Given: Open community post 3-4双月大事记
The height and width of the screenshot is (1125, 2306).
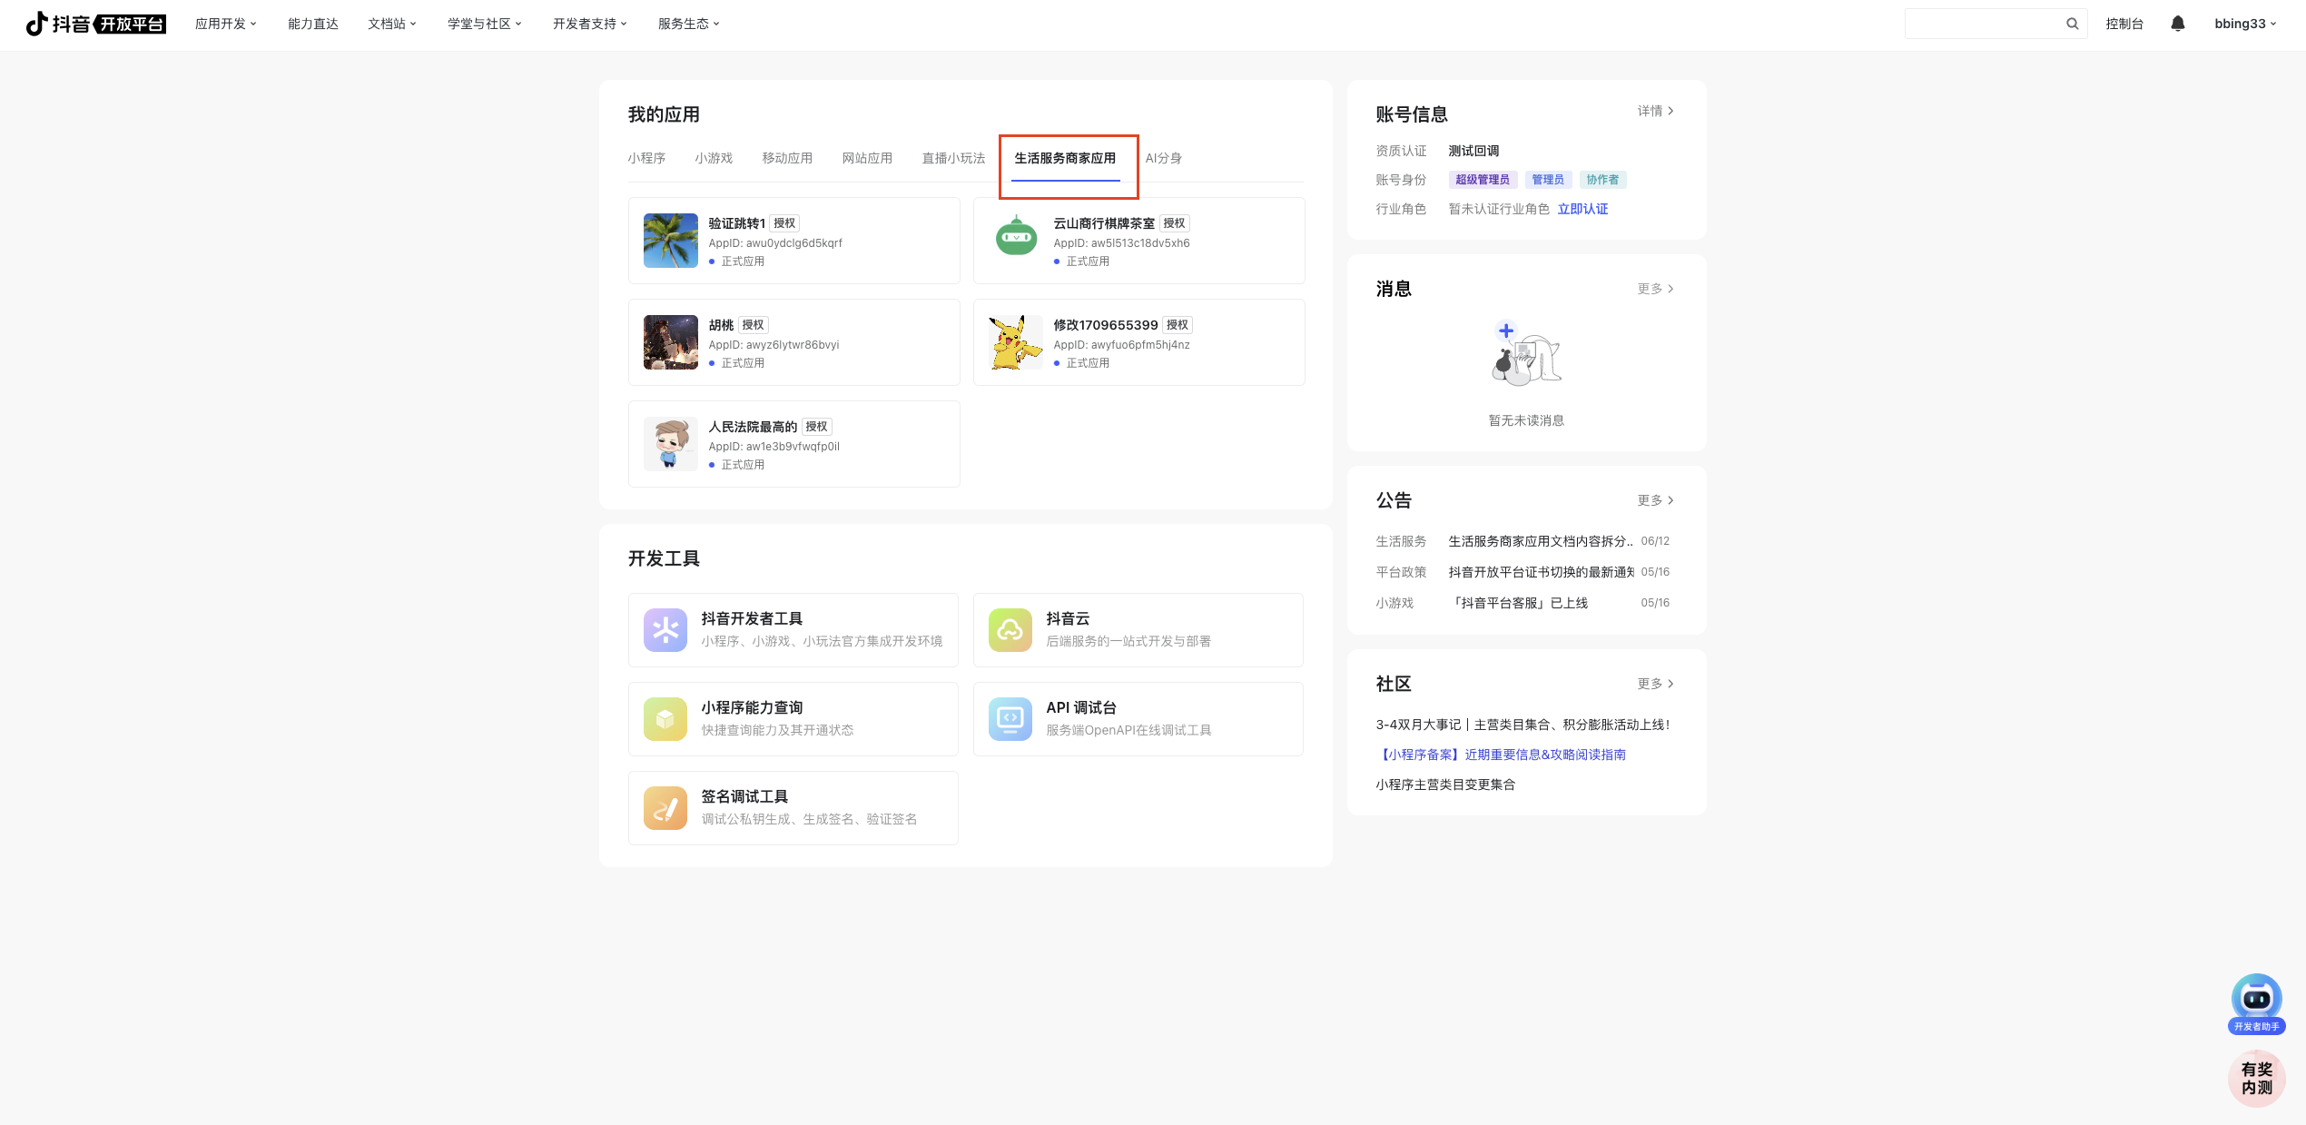Looking at the screenshot, I should [1523, 725].
